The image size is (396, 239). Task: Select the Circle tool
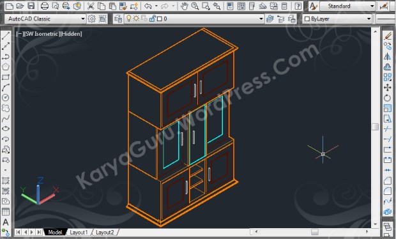tap(6, 98)
